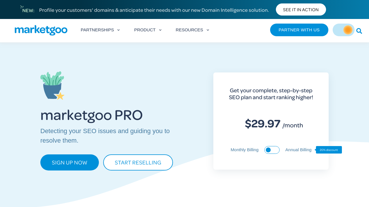Click the 20% discount badge
This screenshot has height=207, width=369.
click(x=329, y=150)
